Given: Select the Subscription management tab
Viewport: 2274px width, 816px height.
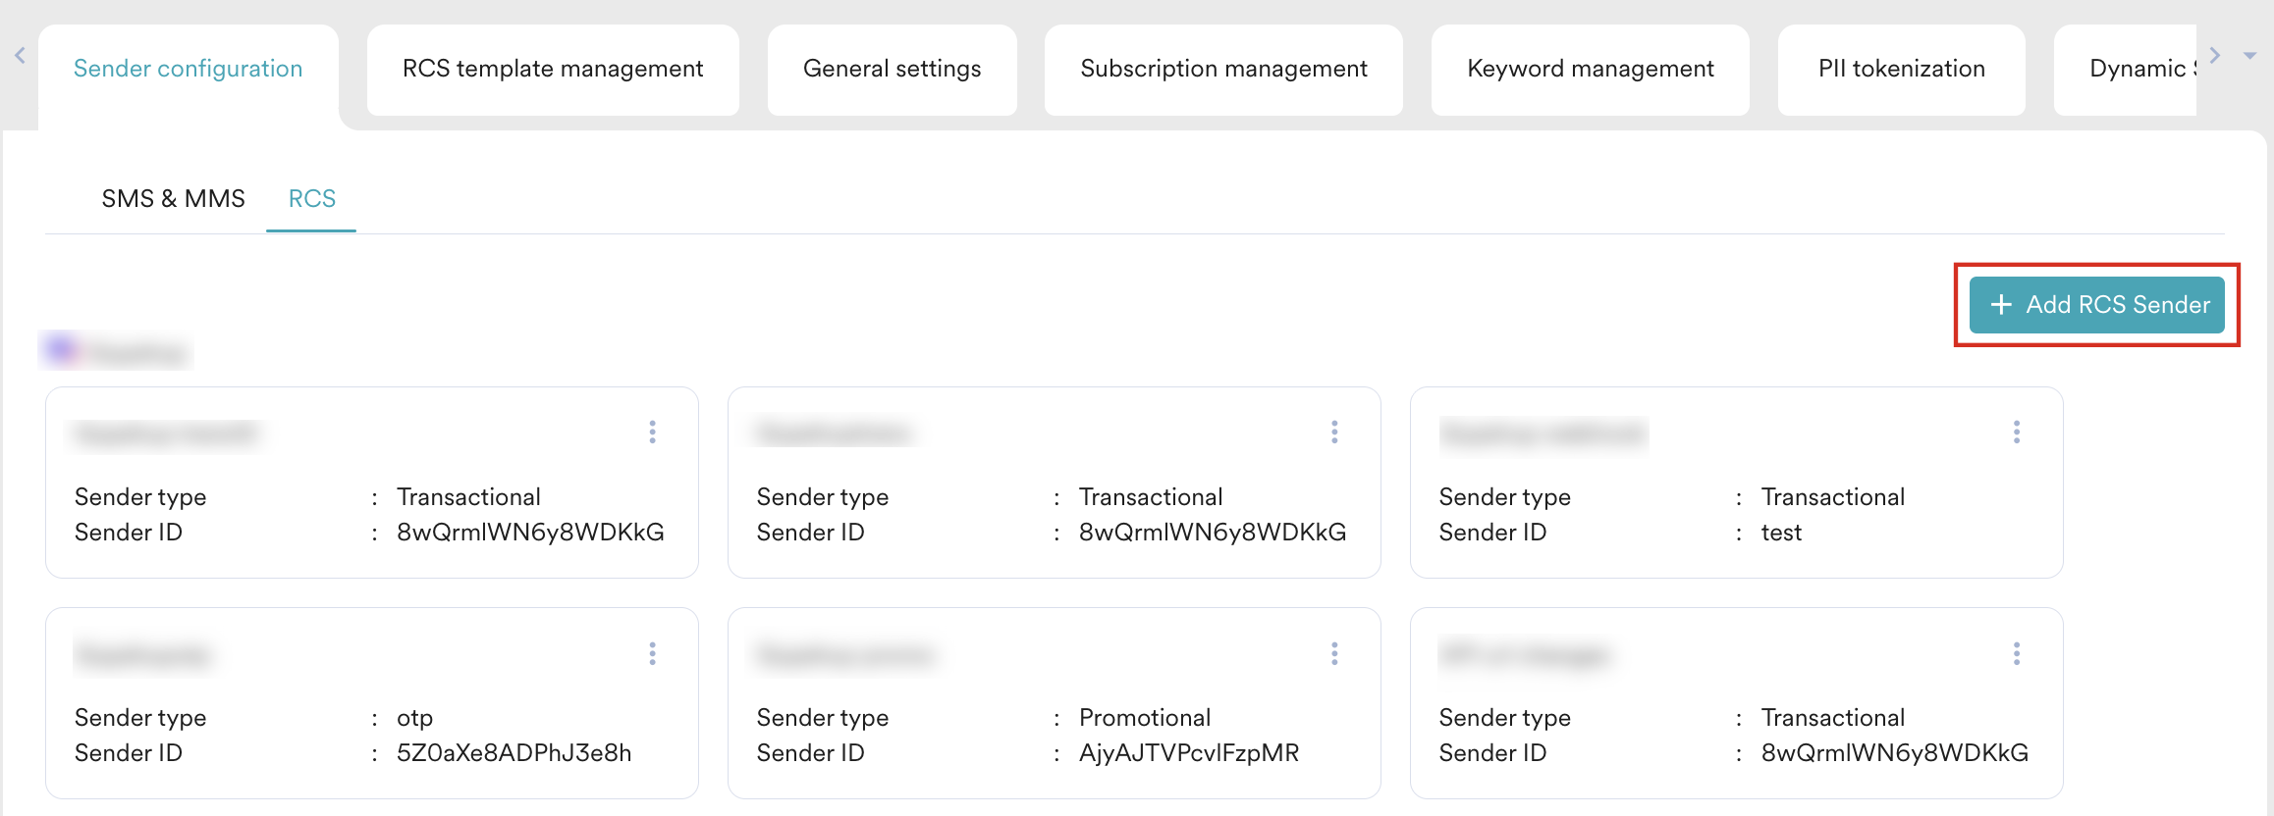Looking at the screenshot, I should point(1223,69).
